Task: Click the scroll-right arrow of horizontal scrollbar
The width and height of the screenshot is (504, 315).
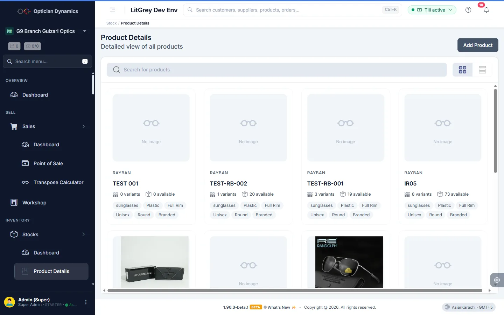Action: [x=489, y=290]
